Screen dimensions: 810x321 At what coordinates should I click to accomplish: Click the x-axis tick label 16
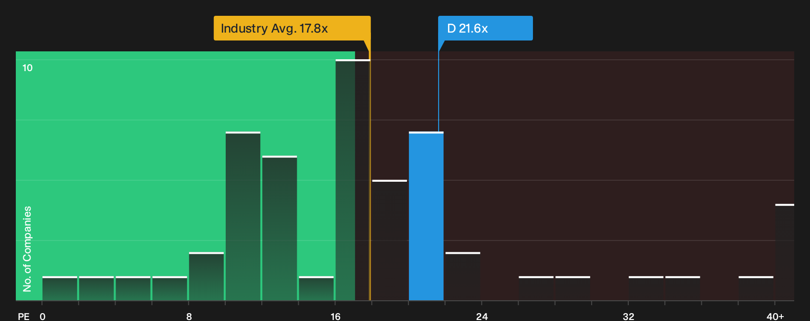pos(336,317)
